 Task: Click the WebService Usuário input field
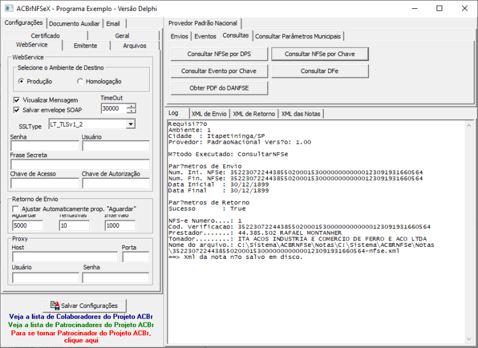click(x=116, y=146)
